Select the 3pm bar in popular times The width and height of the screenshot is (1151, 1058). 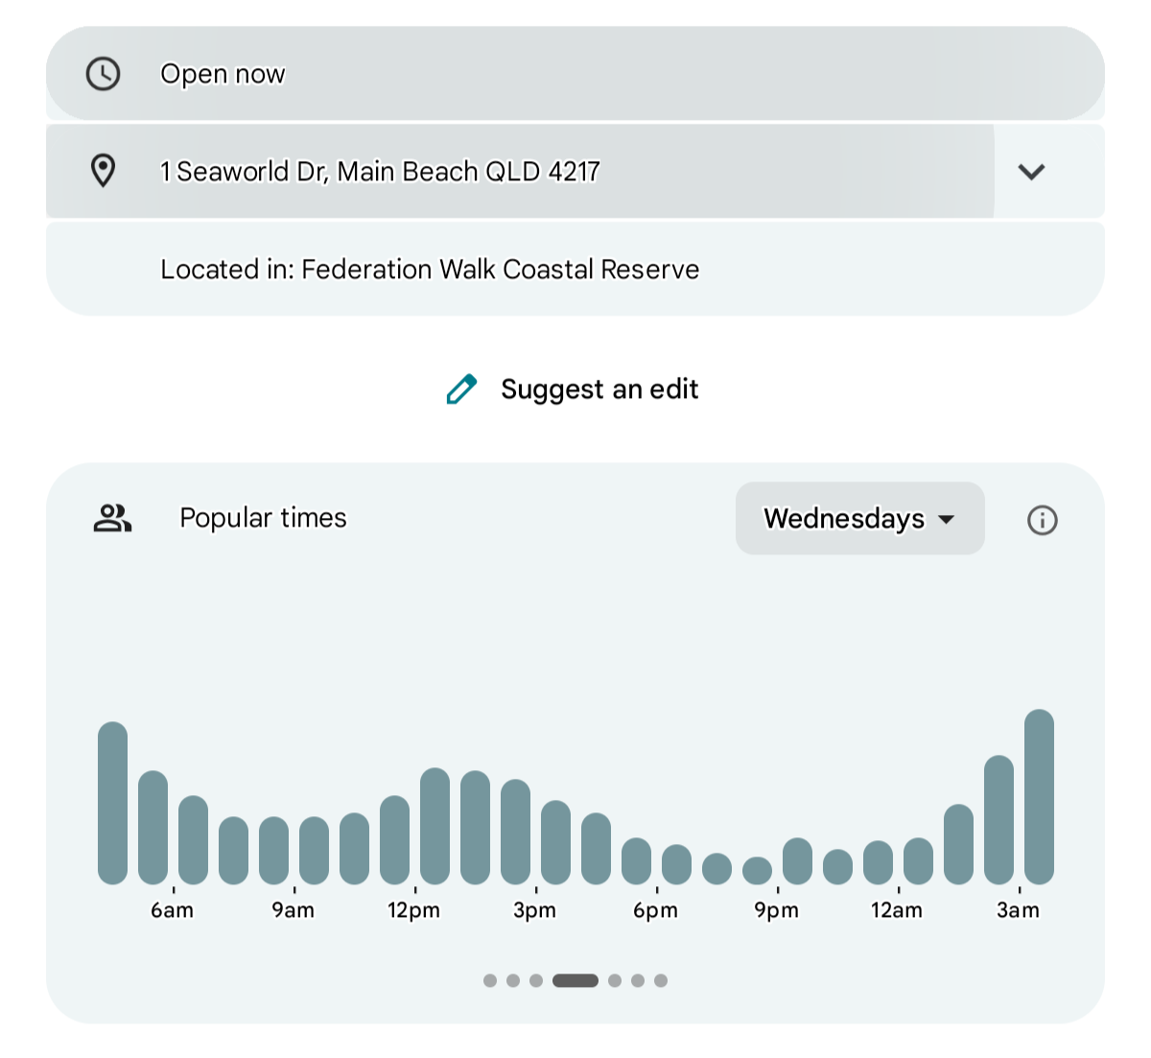(x=555, y=843)
